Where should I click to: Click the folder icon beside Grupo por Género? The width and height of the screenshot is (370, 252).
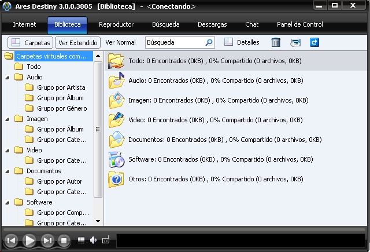(29, 108)
